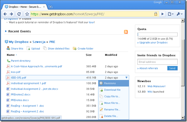Viewport: 187px width, 122px height.
Task: Bookmark page with the star icon
Action: 27,14
